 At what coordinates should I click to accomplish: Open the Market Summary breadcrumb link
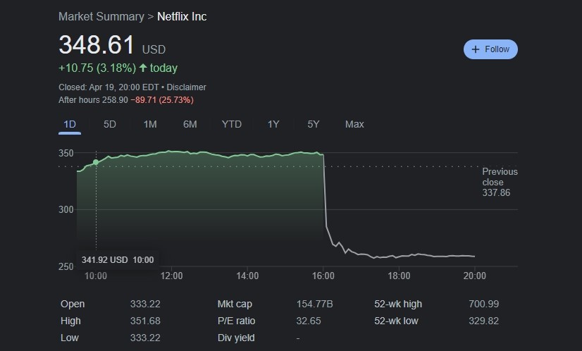(101, 17)
